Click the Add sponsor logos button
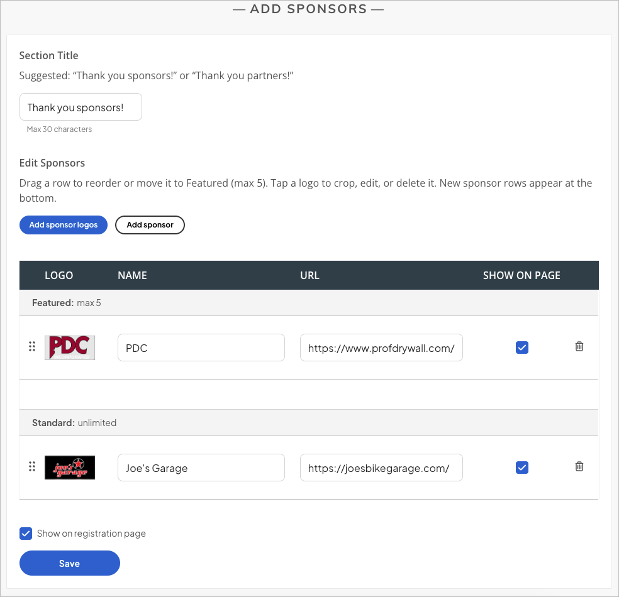The height and width of the screenshot is (597, 619). tap(64, 225)
